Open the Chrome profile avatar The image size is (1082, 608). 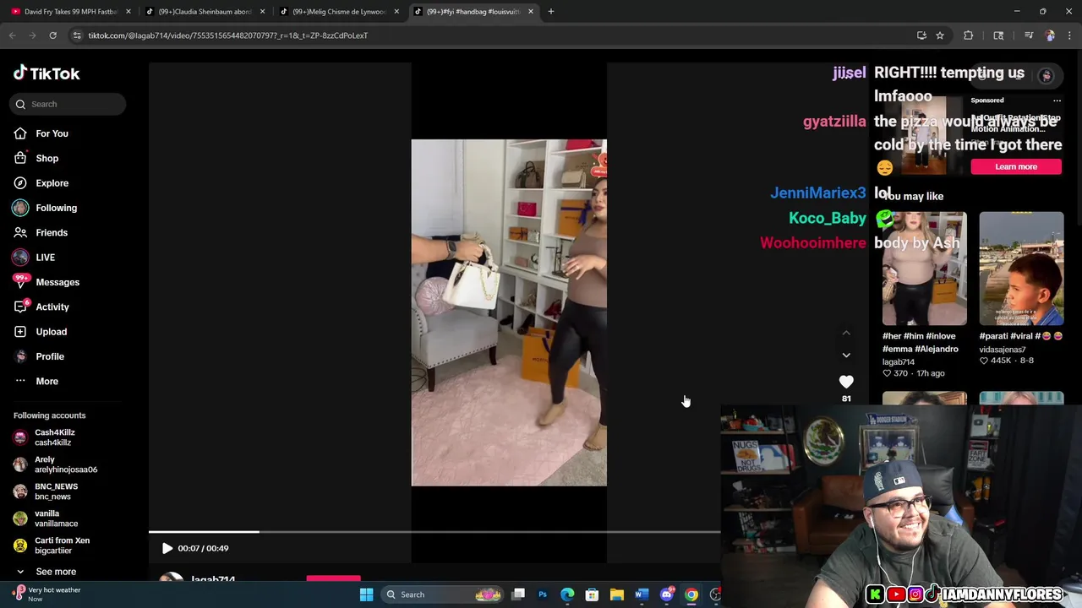1050,35
